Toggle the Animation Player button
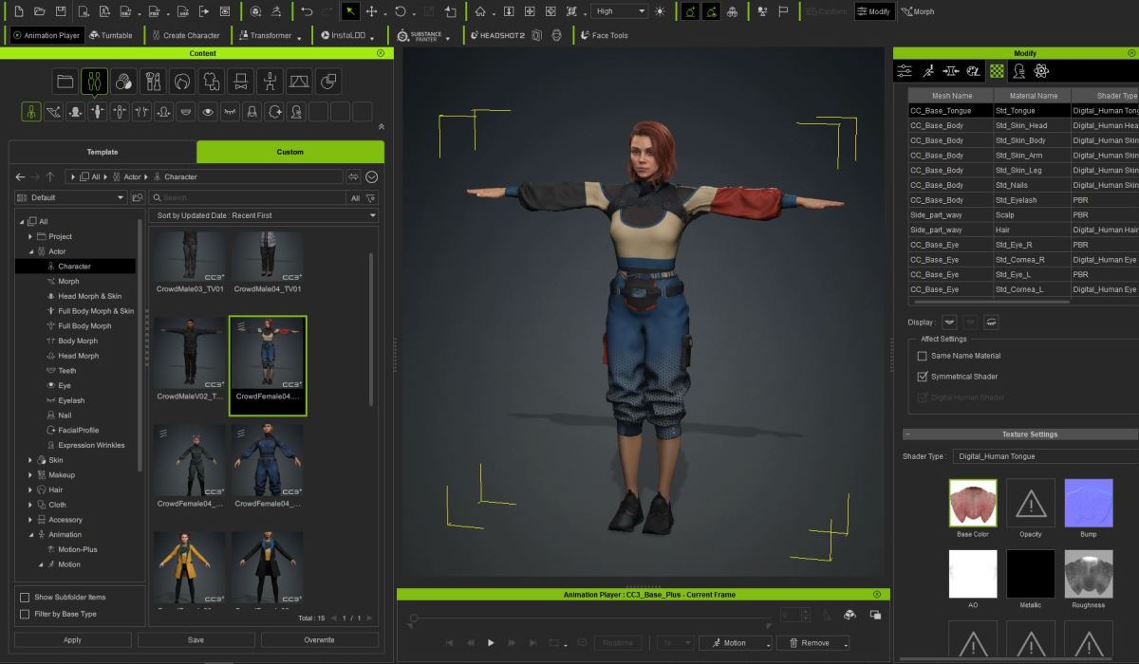1139x664 pixels. pos(47,36)
